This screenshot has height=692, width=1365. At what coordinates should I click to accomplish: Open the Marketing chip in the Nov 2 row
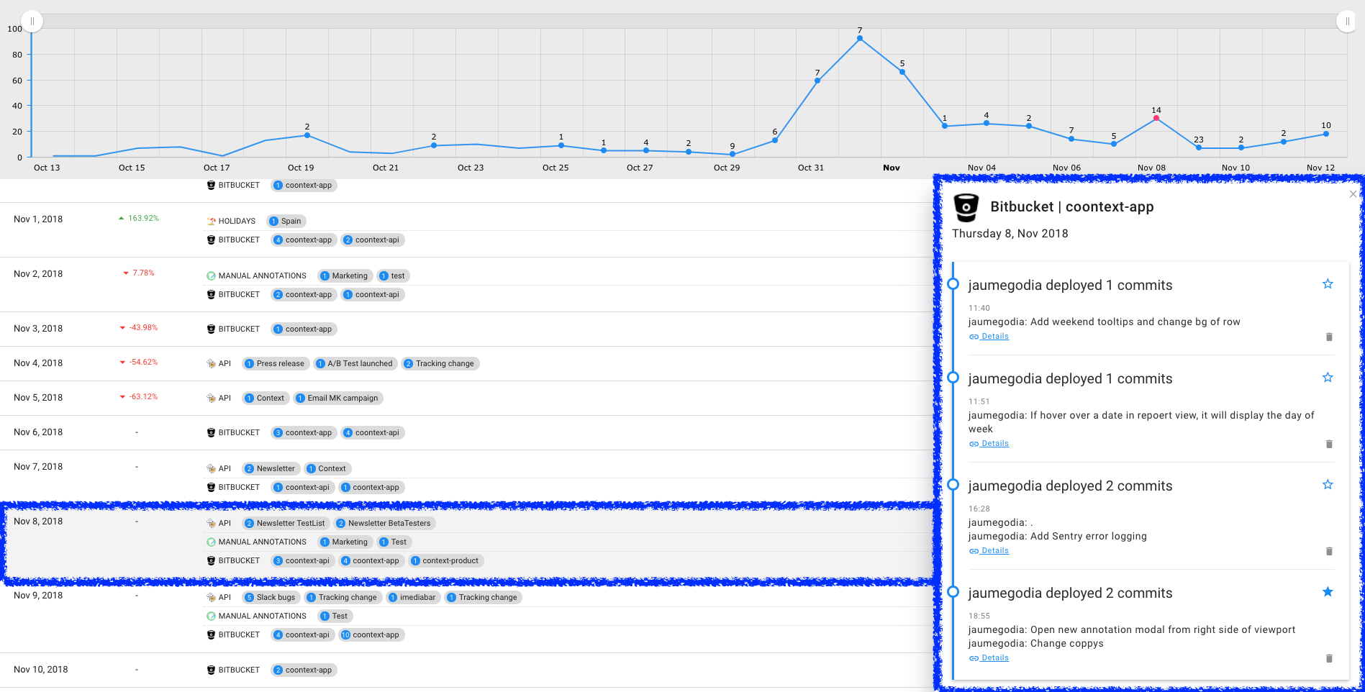point(345,276)
